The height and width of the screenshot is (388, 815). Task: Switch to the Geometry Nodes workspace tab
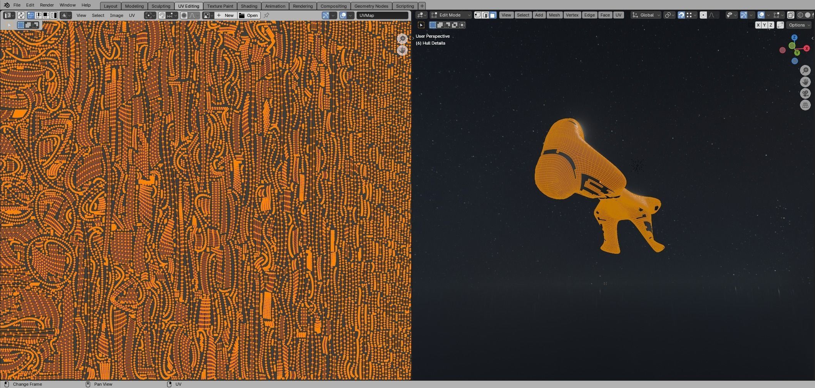tap(371, 6)
